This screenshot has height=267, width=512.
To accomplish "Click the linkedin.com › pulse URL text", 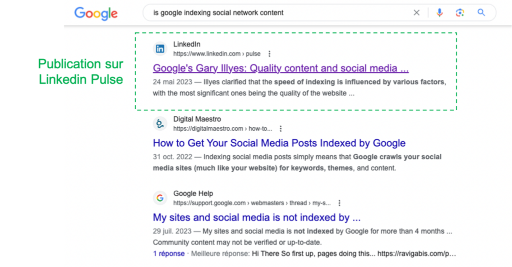I will point(217,54).
